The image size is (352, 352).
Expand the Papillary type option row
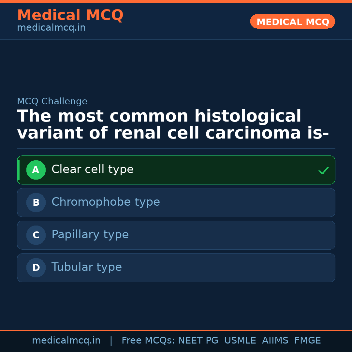click(x=176, y=235)
